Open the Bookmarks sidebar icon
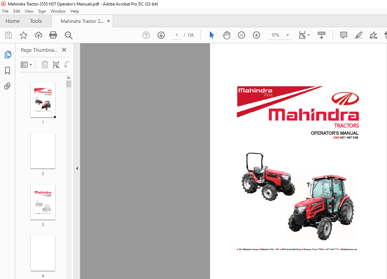 (x=7, y=70)
